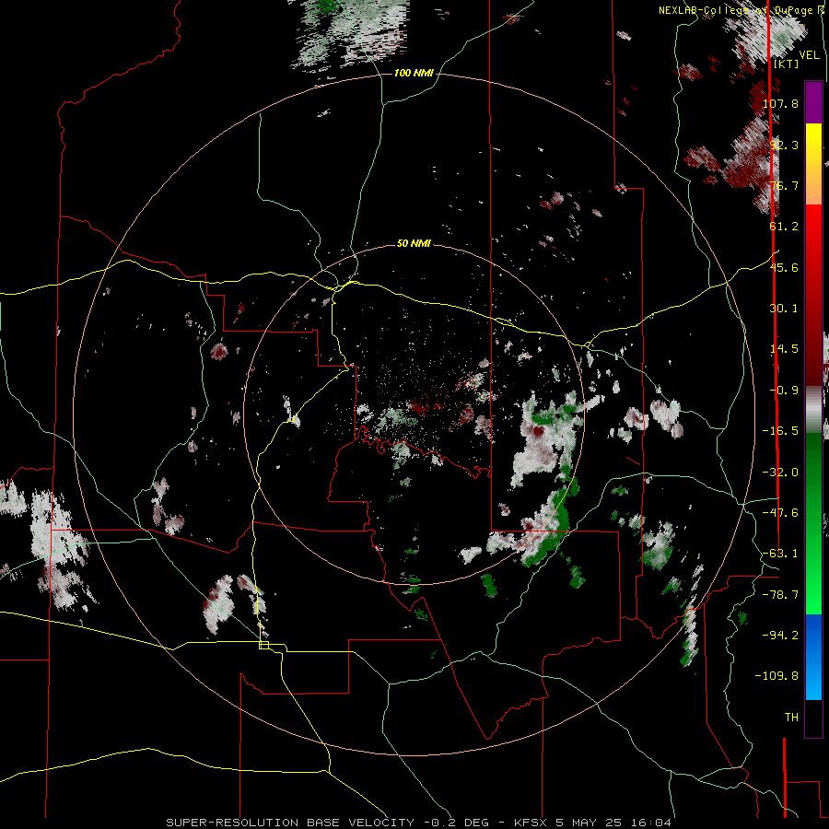Click the -0.9 velocity scale value
This screenshot has height=829, width=829.
click(x=784, y=391)
